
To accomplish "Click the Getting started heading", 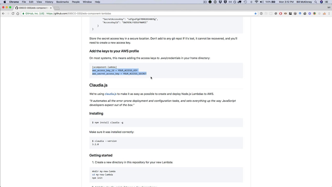I will (x=101, y=155).
